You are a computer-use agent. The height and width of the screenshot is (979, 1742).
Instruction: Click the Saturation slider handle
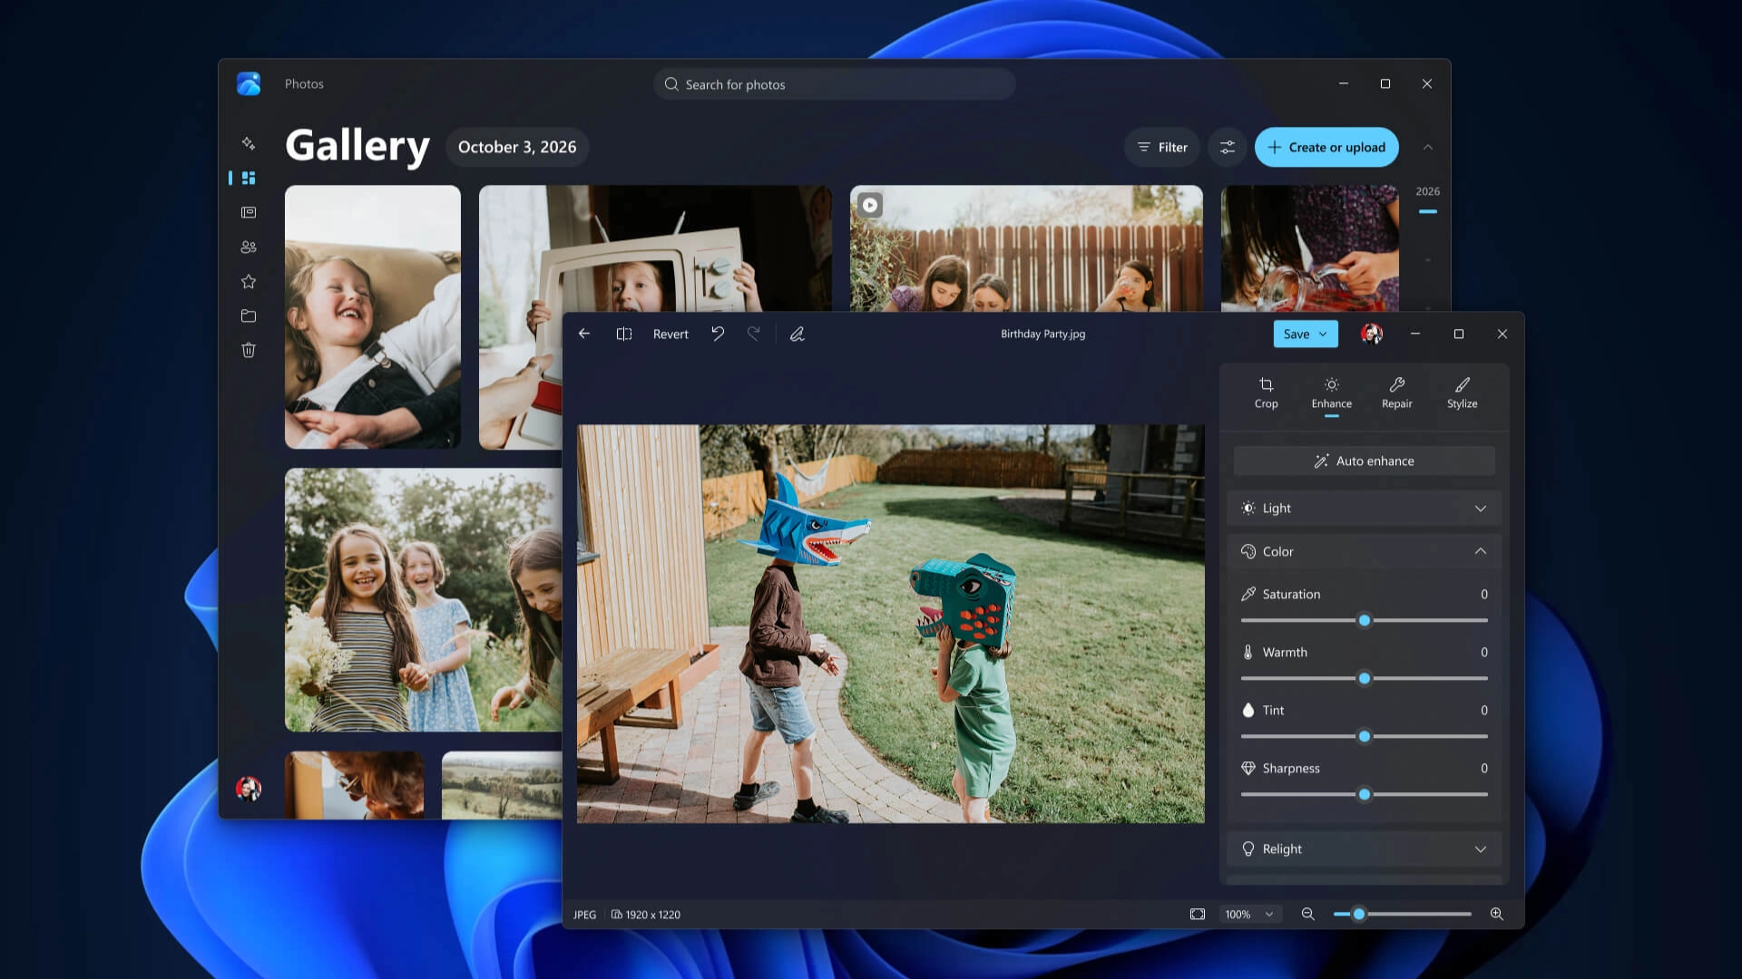click(x=1365, y=620)
